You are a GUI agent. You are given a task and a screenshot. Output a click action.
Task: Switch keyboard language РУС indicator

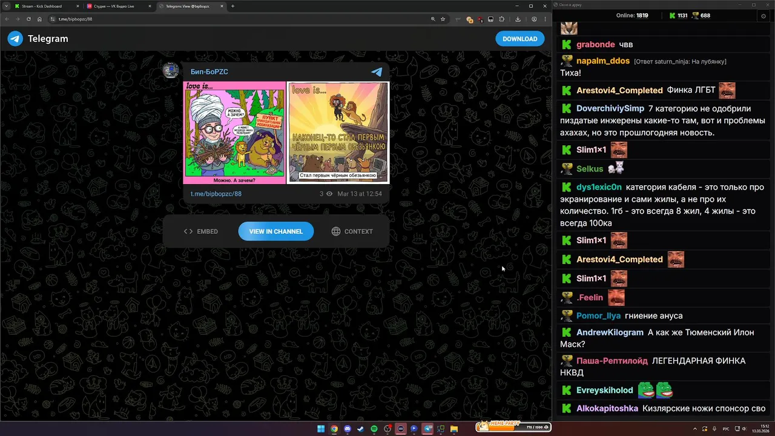pyautogui.click(x=727, y=429)
